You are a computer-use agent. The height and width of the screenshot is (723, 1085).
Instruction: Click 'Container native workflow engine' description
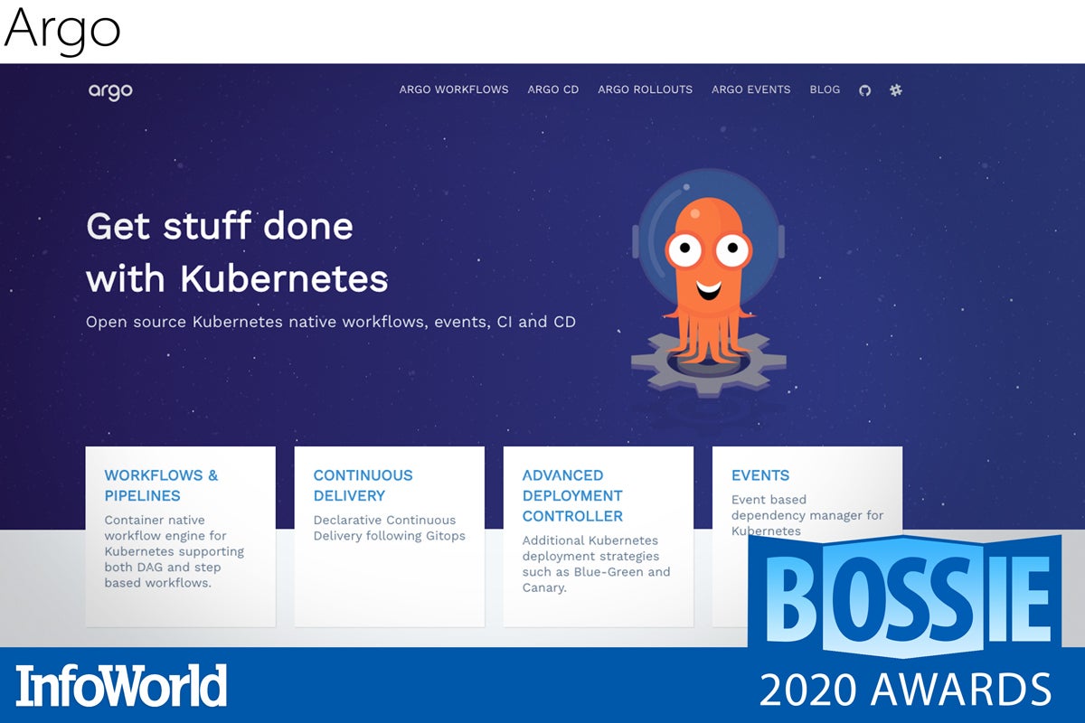pos(175,551)
